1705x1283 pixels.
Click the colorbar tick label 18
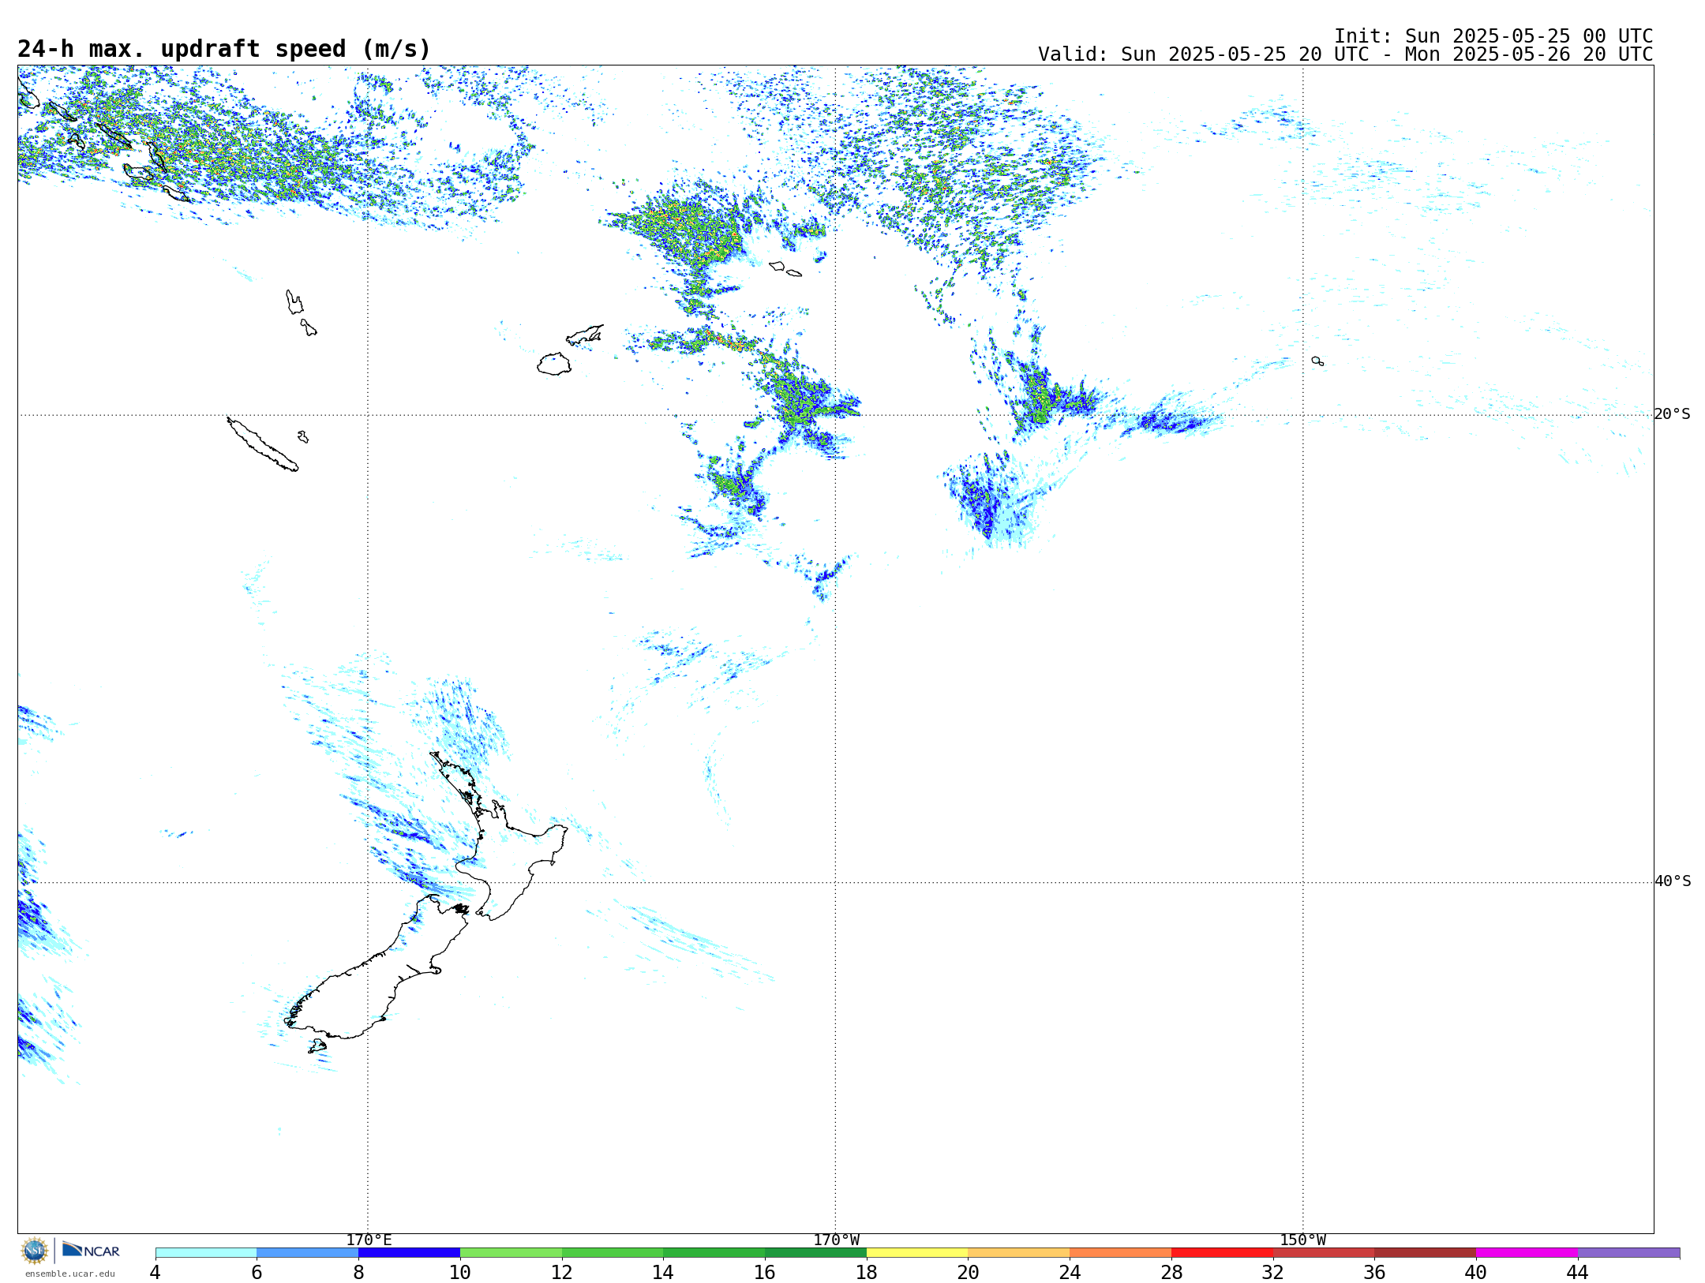point(867,1272)
